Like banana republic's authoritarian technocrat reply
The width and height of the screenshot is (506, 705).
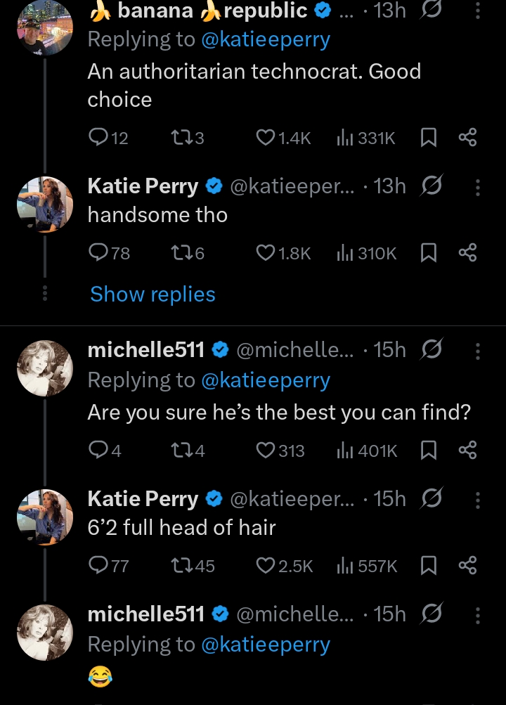point(283,138)
